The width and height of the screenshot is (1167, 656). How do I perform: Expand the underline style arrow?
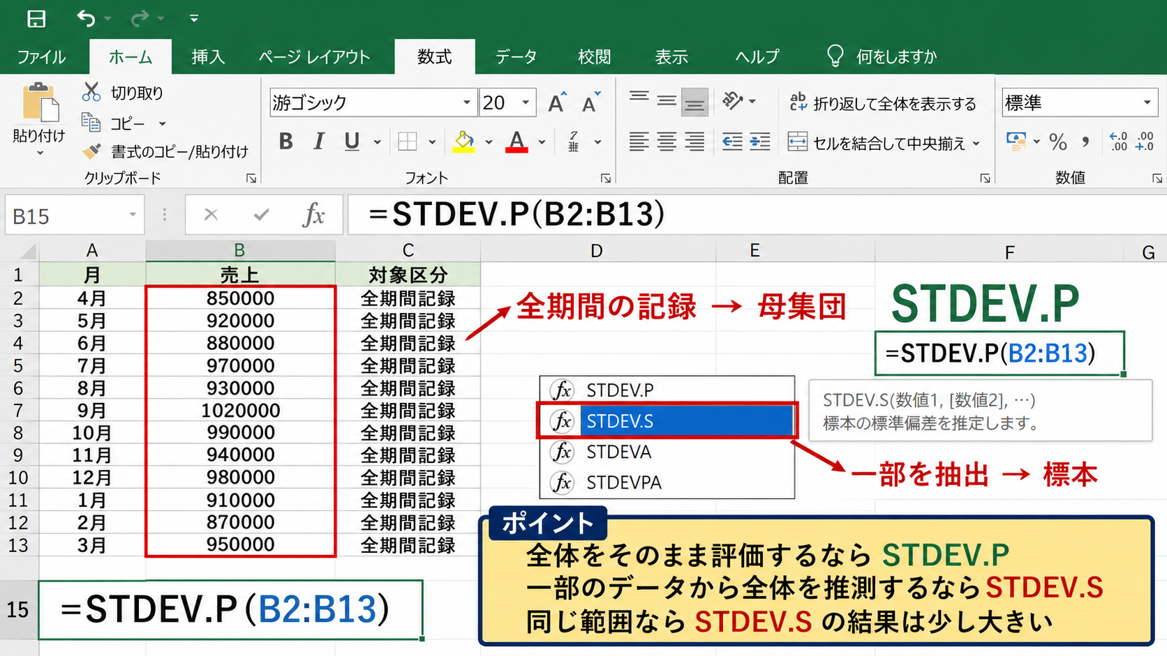(378, 143)
